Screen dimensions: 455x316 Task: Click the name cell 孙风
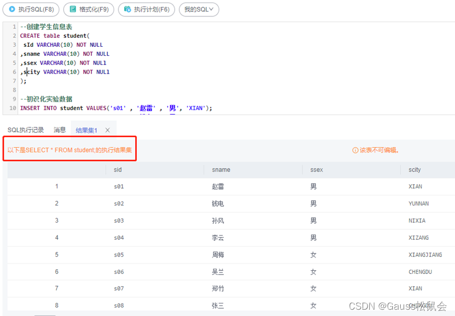[x=218, y=221]
